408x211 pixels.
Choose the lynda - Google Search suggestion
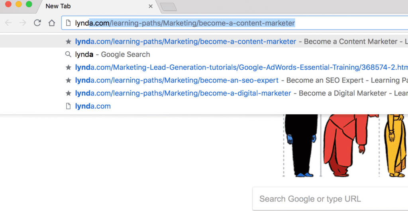[x=113, y=55]
